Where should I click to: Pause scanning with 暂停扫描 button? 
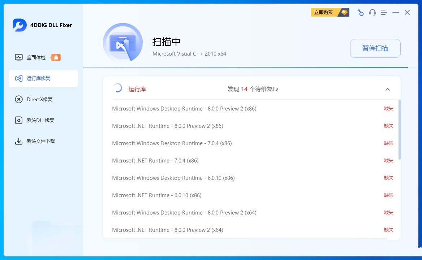[375, 48]
